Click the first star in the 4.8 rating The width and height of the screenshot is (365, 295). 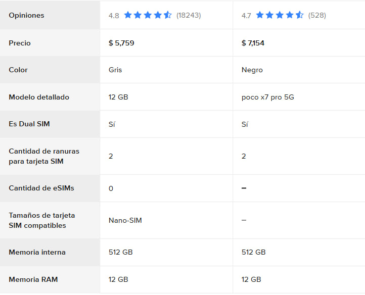(x=128, y=15)
